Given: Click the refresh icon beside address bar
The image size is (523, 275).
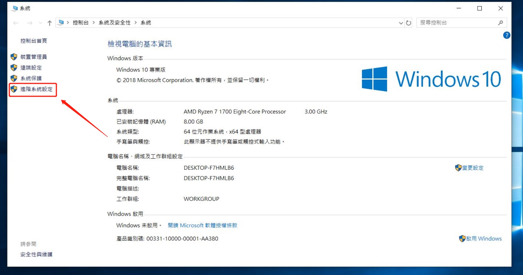Looking at the screenshot, I should click(x=409, y=23).
